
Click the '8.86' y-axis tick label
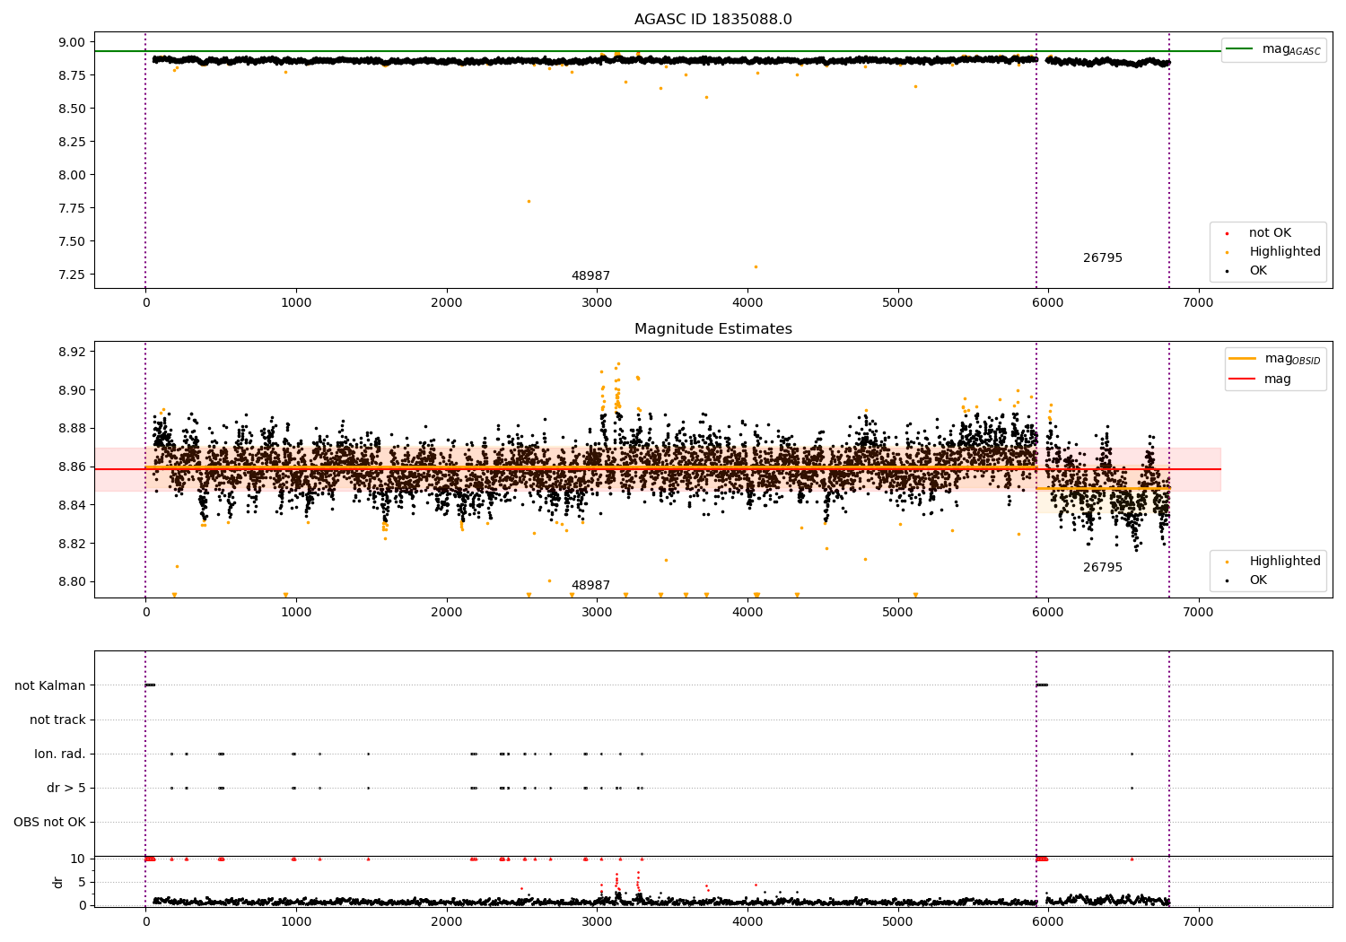point(72,467)
